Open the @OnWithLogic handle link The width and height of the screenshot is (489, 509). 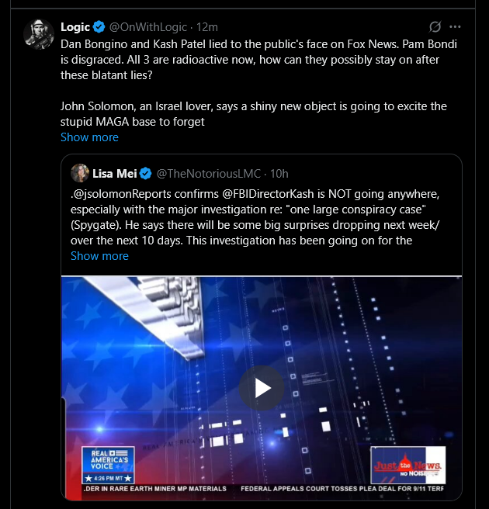(x=147, y=27)
